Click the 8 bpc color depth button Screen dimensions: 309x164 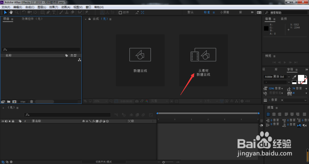coord(23,102)
